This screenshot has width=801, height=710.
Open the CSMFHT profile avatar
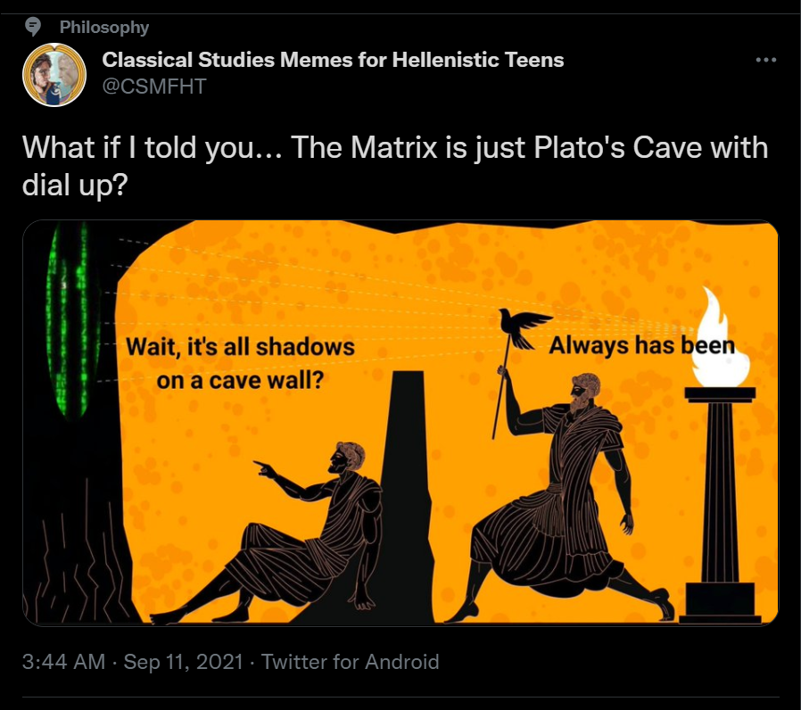coord(54,75)
